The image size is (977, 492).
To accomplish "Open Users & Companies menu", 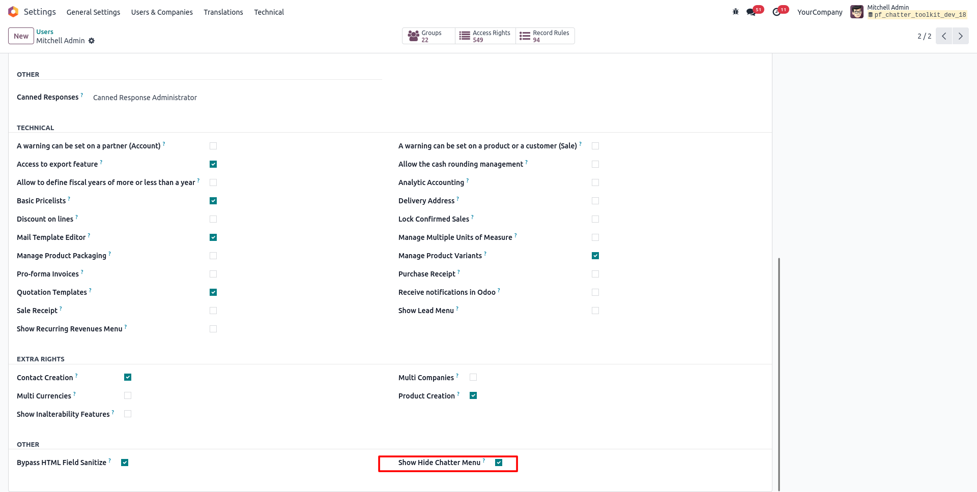I will click(162, 12).
